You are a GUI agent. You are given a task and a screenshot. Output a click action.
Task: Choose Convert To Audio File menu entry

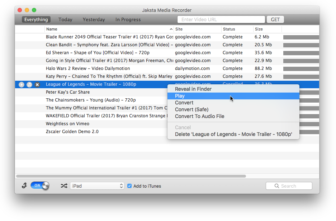(x=233, y=116)
